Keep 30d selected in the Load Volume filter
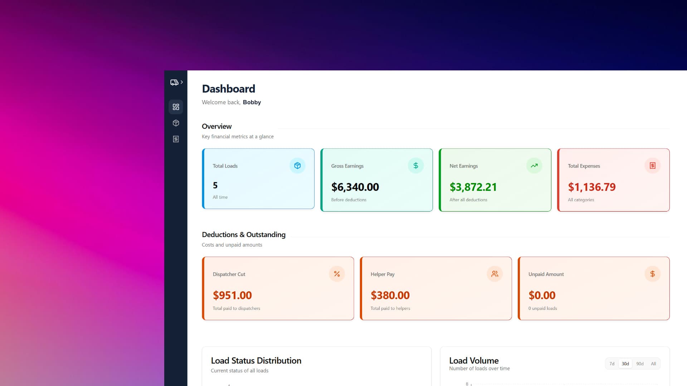Image resolution: width=687 pixels, height=386 pixels. pyautogui.click(x=625, y=363)
